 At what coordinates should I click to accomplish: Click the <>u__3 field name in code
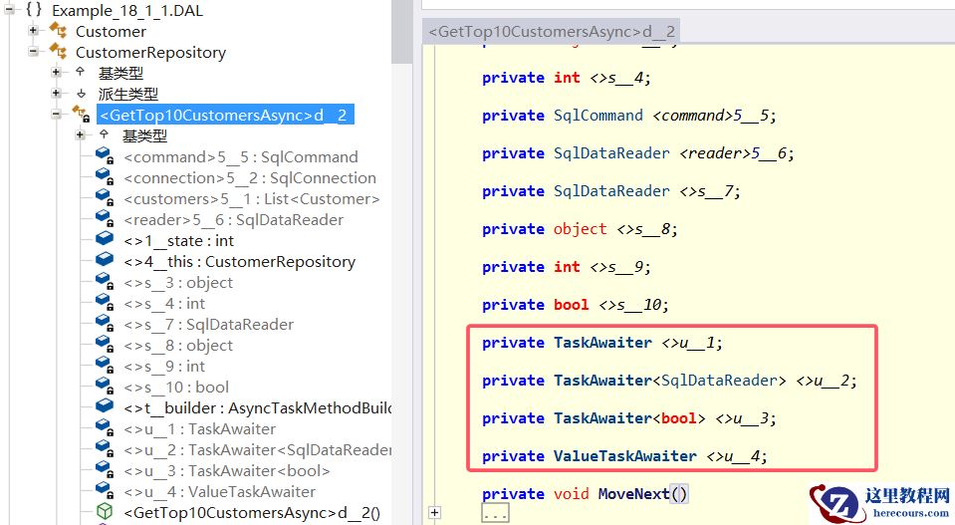(742, 418)
